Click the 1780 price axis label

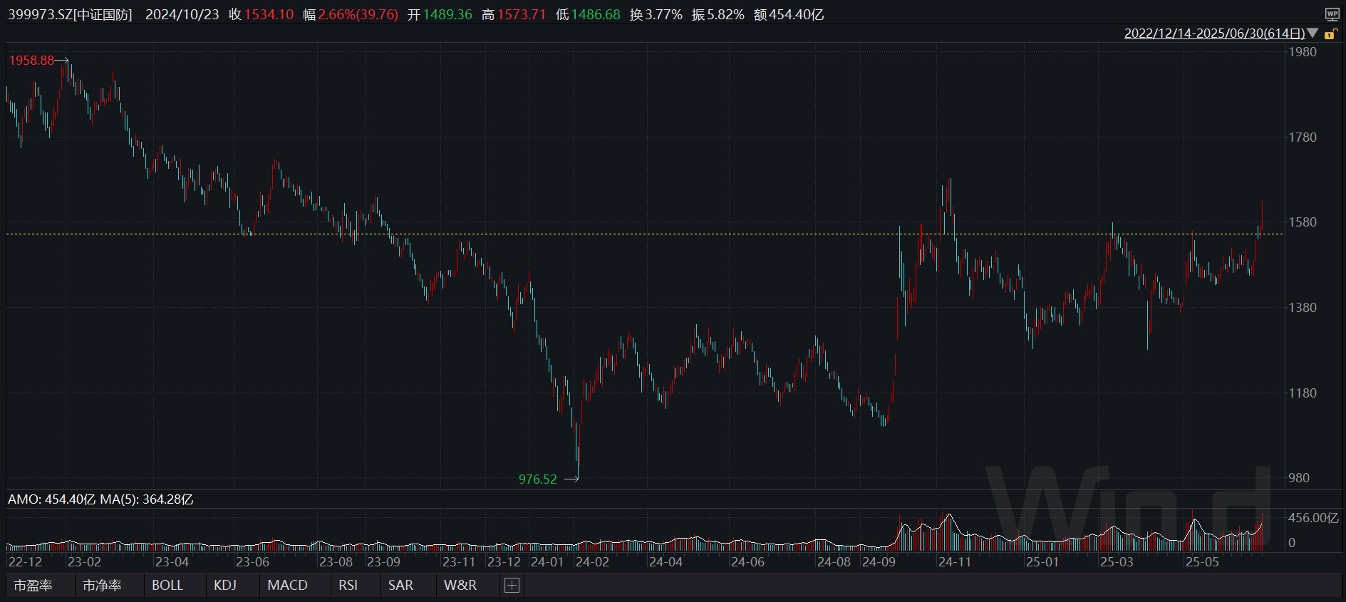click(x=1303, y=137)
